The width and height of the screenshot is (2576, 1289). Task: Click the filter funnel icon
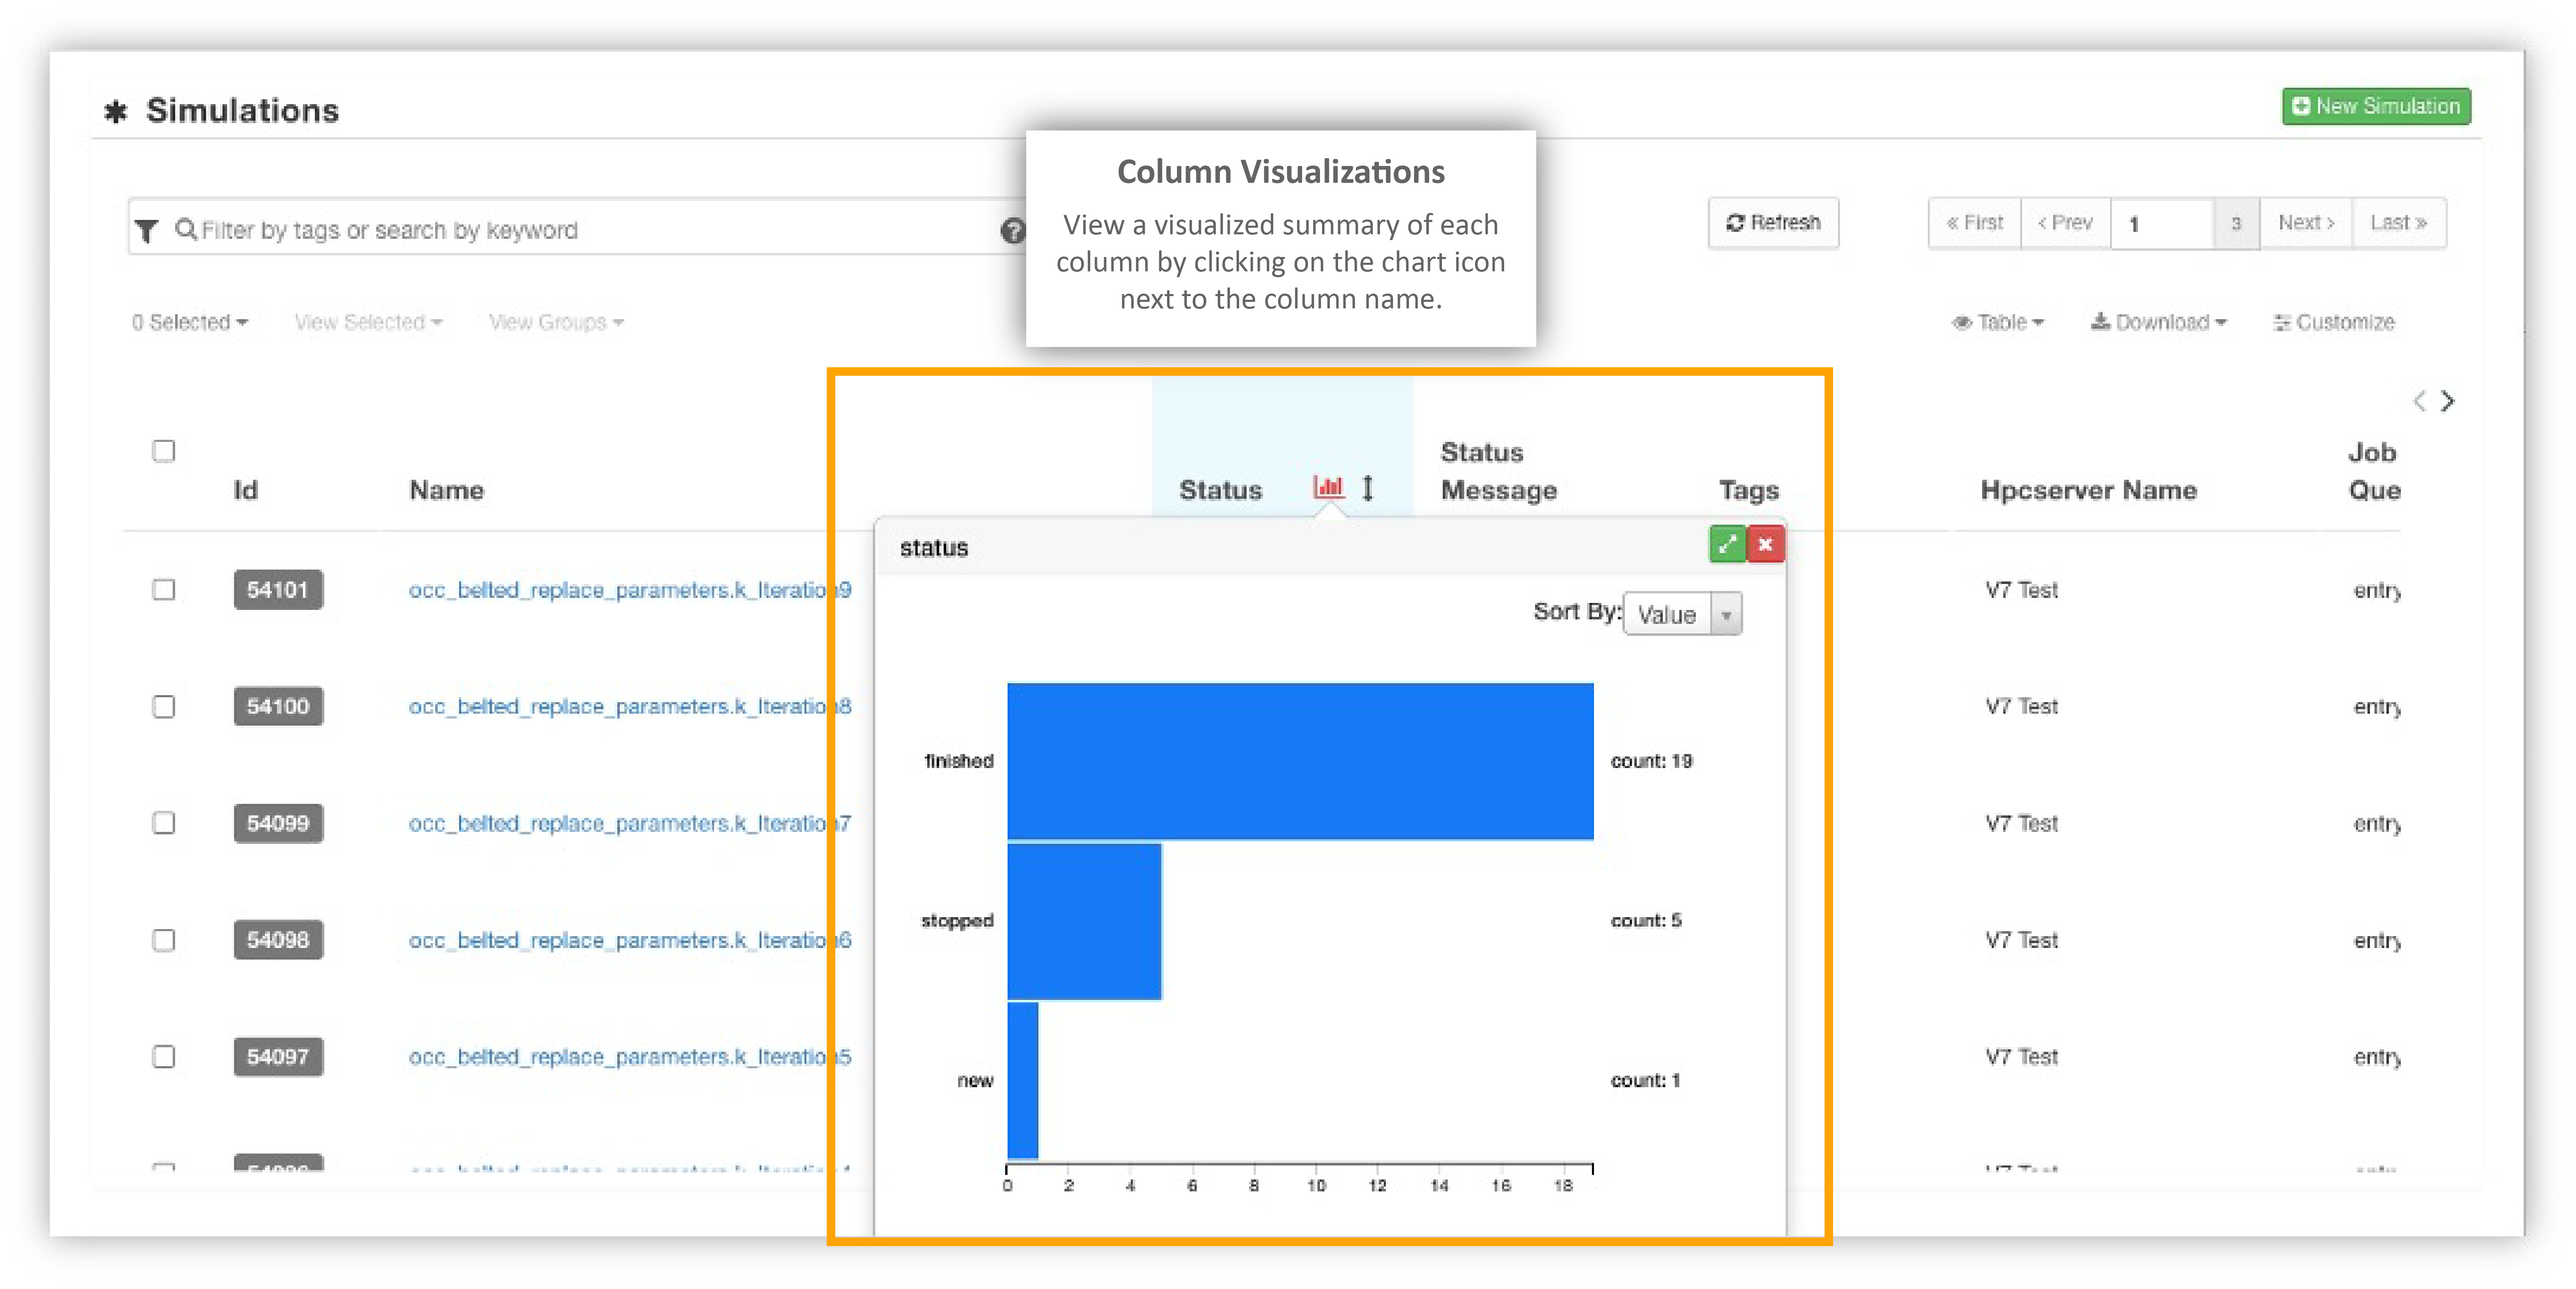147,231
